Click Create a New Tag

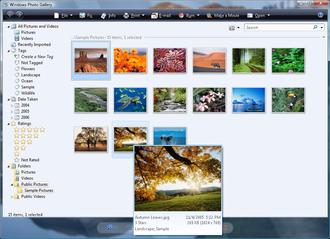coord(37,57)
